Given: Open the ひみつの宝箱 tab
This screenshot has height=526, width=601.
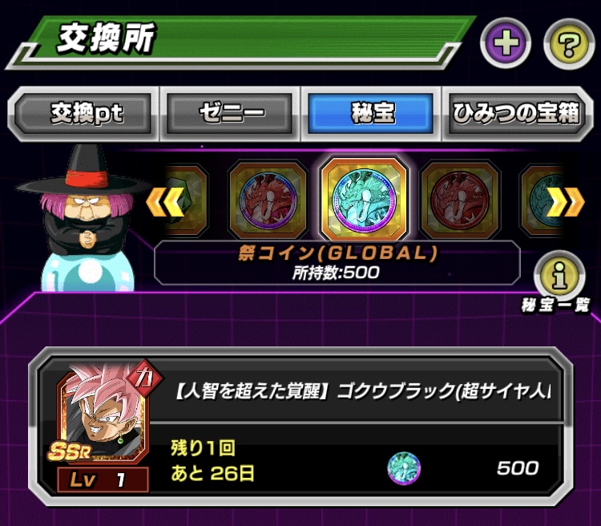Looking at the screenshot, I should click(x=516, y=114).
